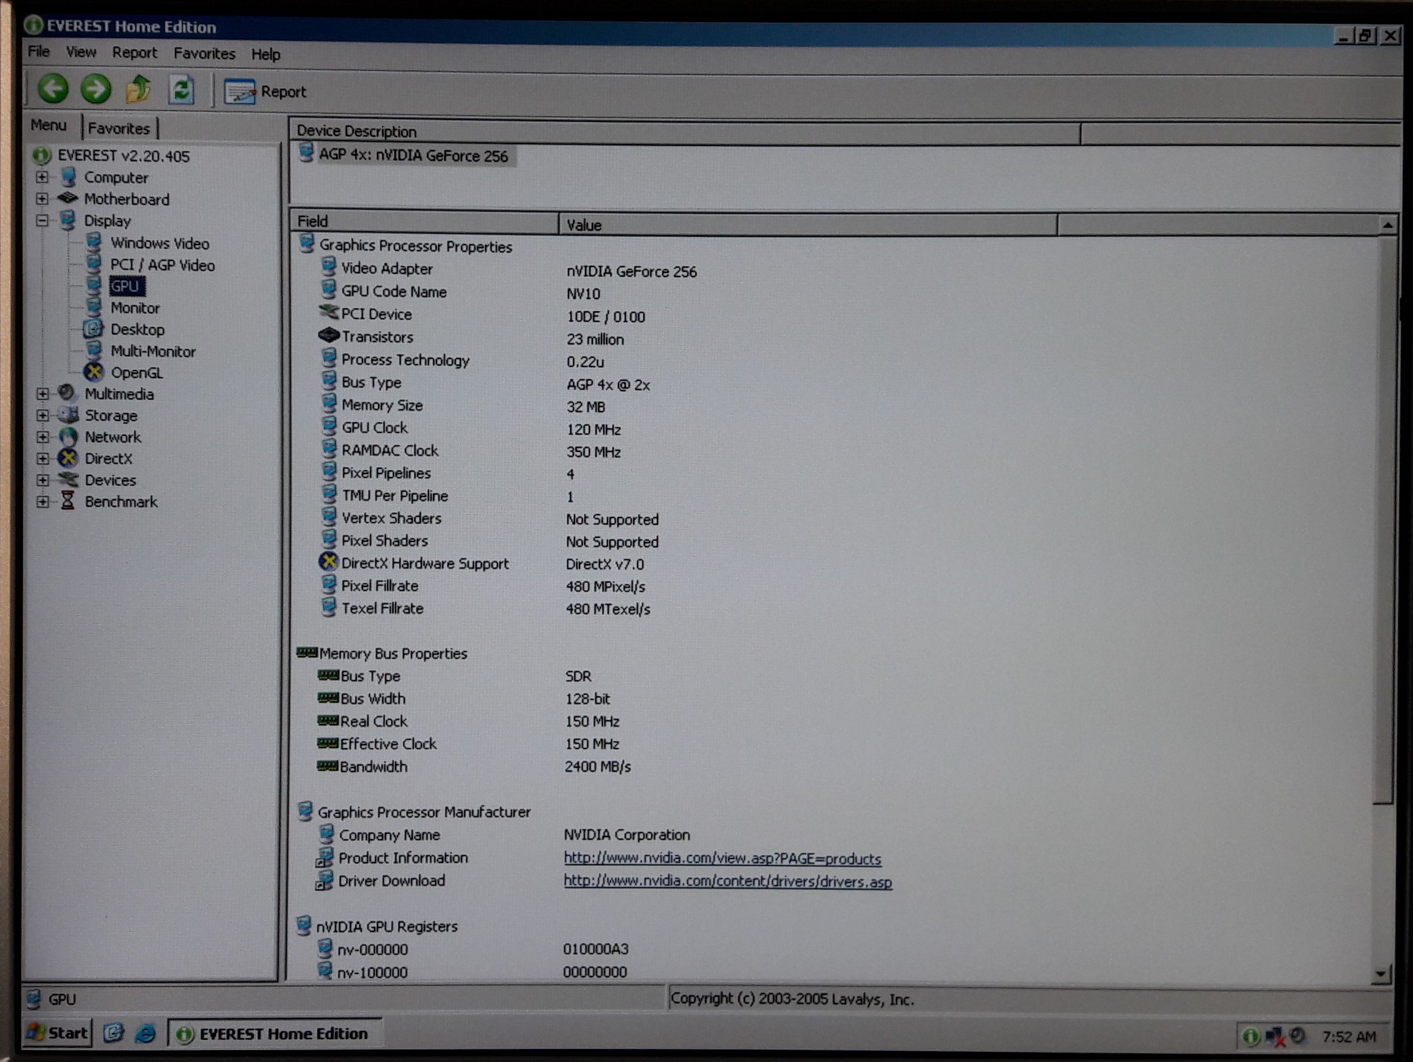
Task: Click the Field column header
Action: (x=425, y=221)
